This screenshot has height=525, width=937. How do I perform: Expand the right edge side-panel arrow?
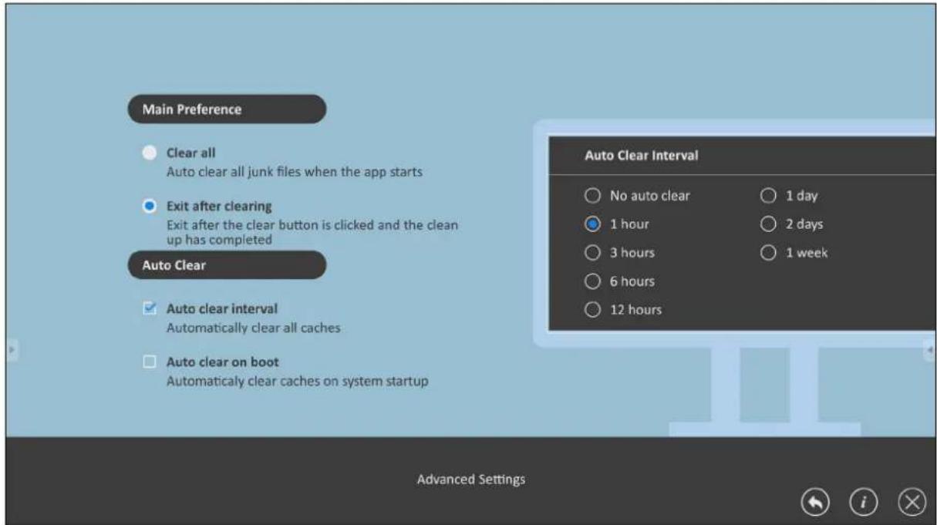(x=929, y=351)
